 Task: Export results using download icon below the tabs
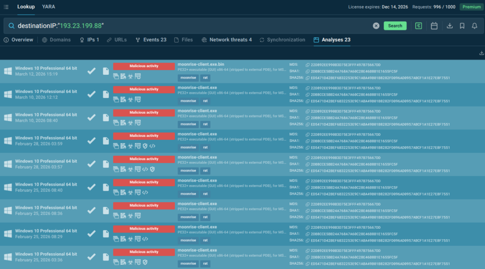[x=482, y=53]
